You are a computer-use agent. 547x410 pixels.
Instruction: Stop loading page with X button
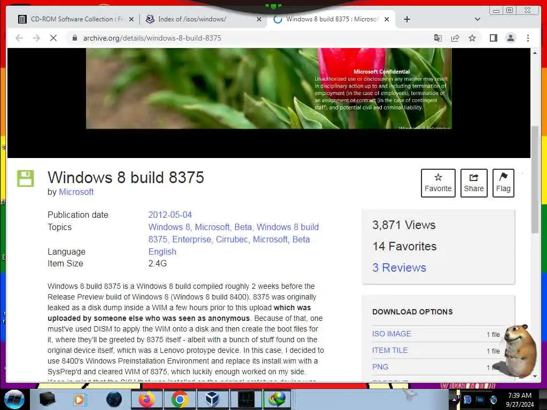click(53, 38)
